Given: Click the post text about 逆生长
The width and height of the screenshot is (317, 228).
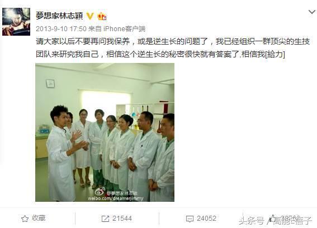Looking at the screenshot, I should [x=173, y=48].
